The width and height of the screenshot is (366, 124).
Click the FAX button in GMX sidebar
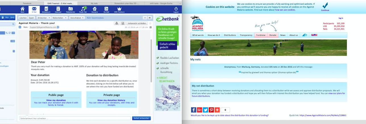point(7,17)
